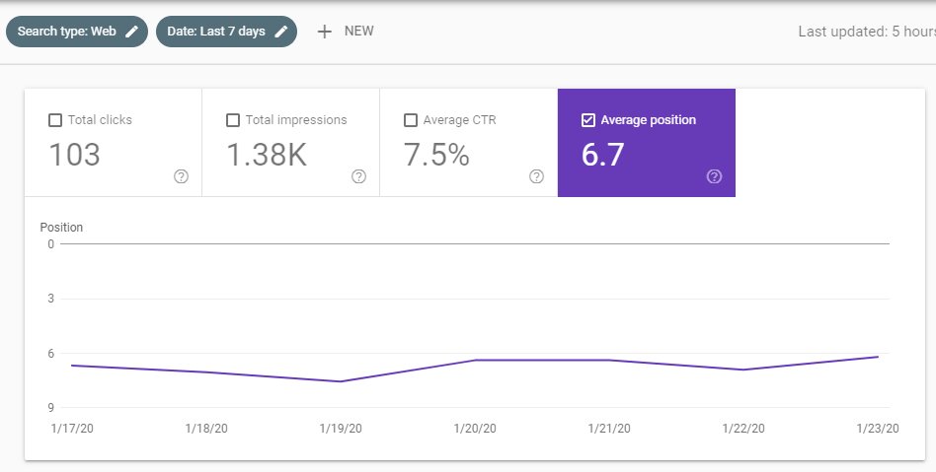Open help icon on Average position card
This screenshot has height=472, width=936.
714,176
